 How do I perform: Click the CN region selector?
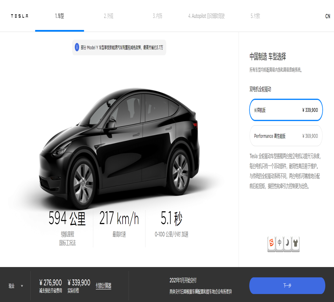(x=328, y=16)
